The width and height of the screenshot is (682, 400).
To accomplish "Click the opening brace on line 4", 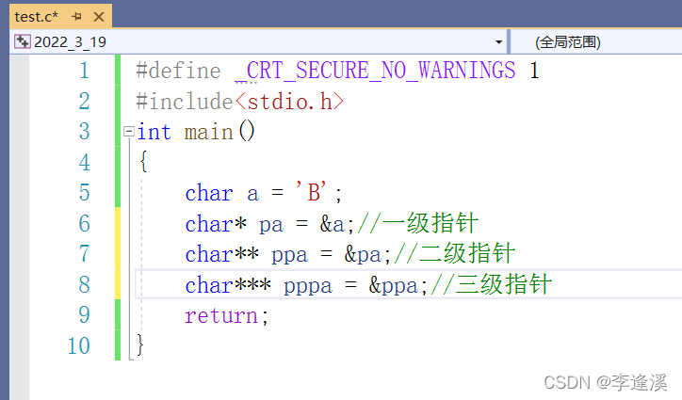I will [144, 162].
